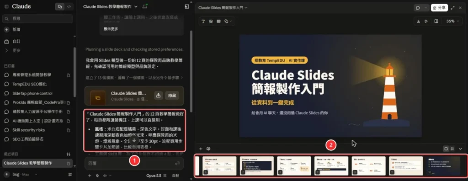Open chat SideTap phone control
This screenshot has height=181, width=468.
32,93
